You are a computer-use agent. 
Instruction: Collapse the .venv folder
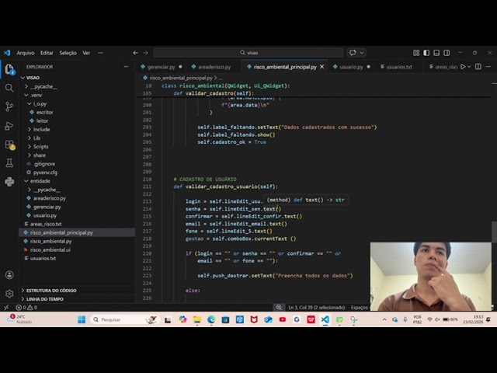pos(26,95)
